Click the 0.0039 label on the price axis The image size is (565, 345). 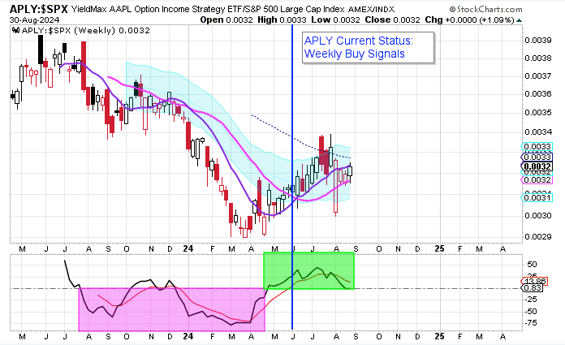click(537, 39)
